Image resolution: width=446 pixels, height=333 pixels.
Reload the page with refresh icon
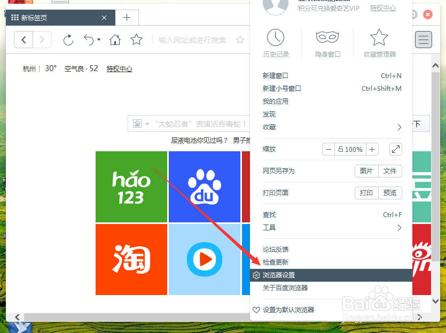coord(68,40)
